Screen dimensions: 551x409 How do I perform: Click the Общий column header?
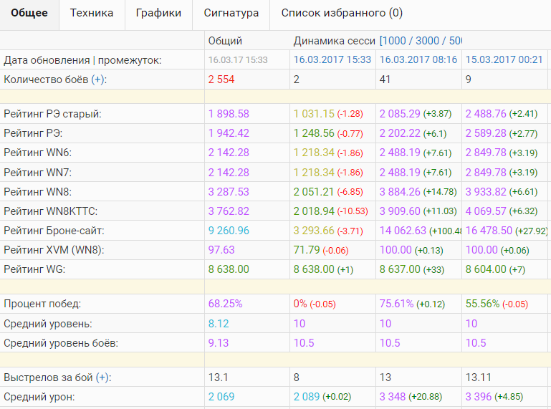coord(225,41)
